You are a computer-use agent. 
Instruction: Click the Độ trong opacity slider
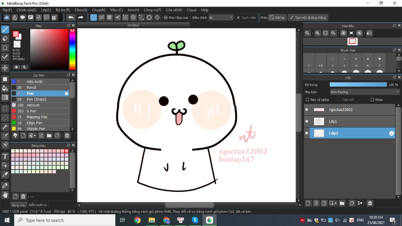click(x=358, y=85)
